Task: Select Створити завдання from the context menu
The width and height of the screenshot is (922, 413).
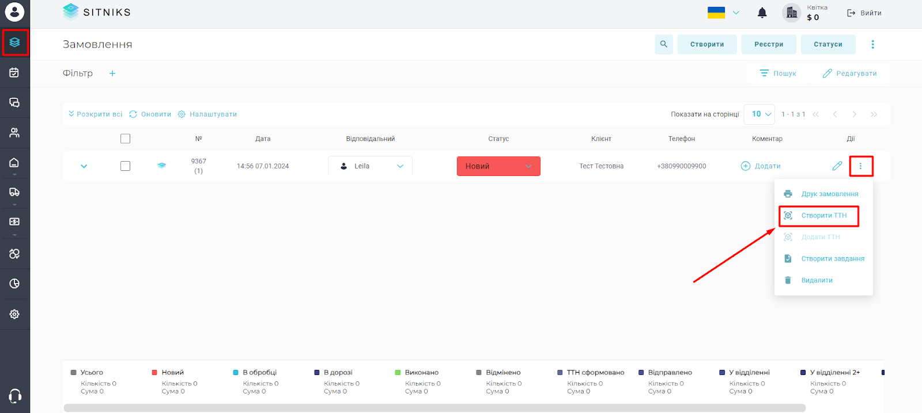Action: coord(824,259)
